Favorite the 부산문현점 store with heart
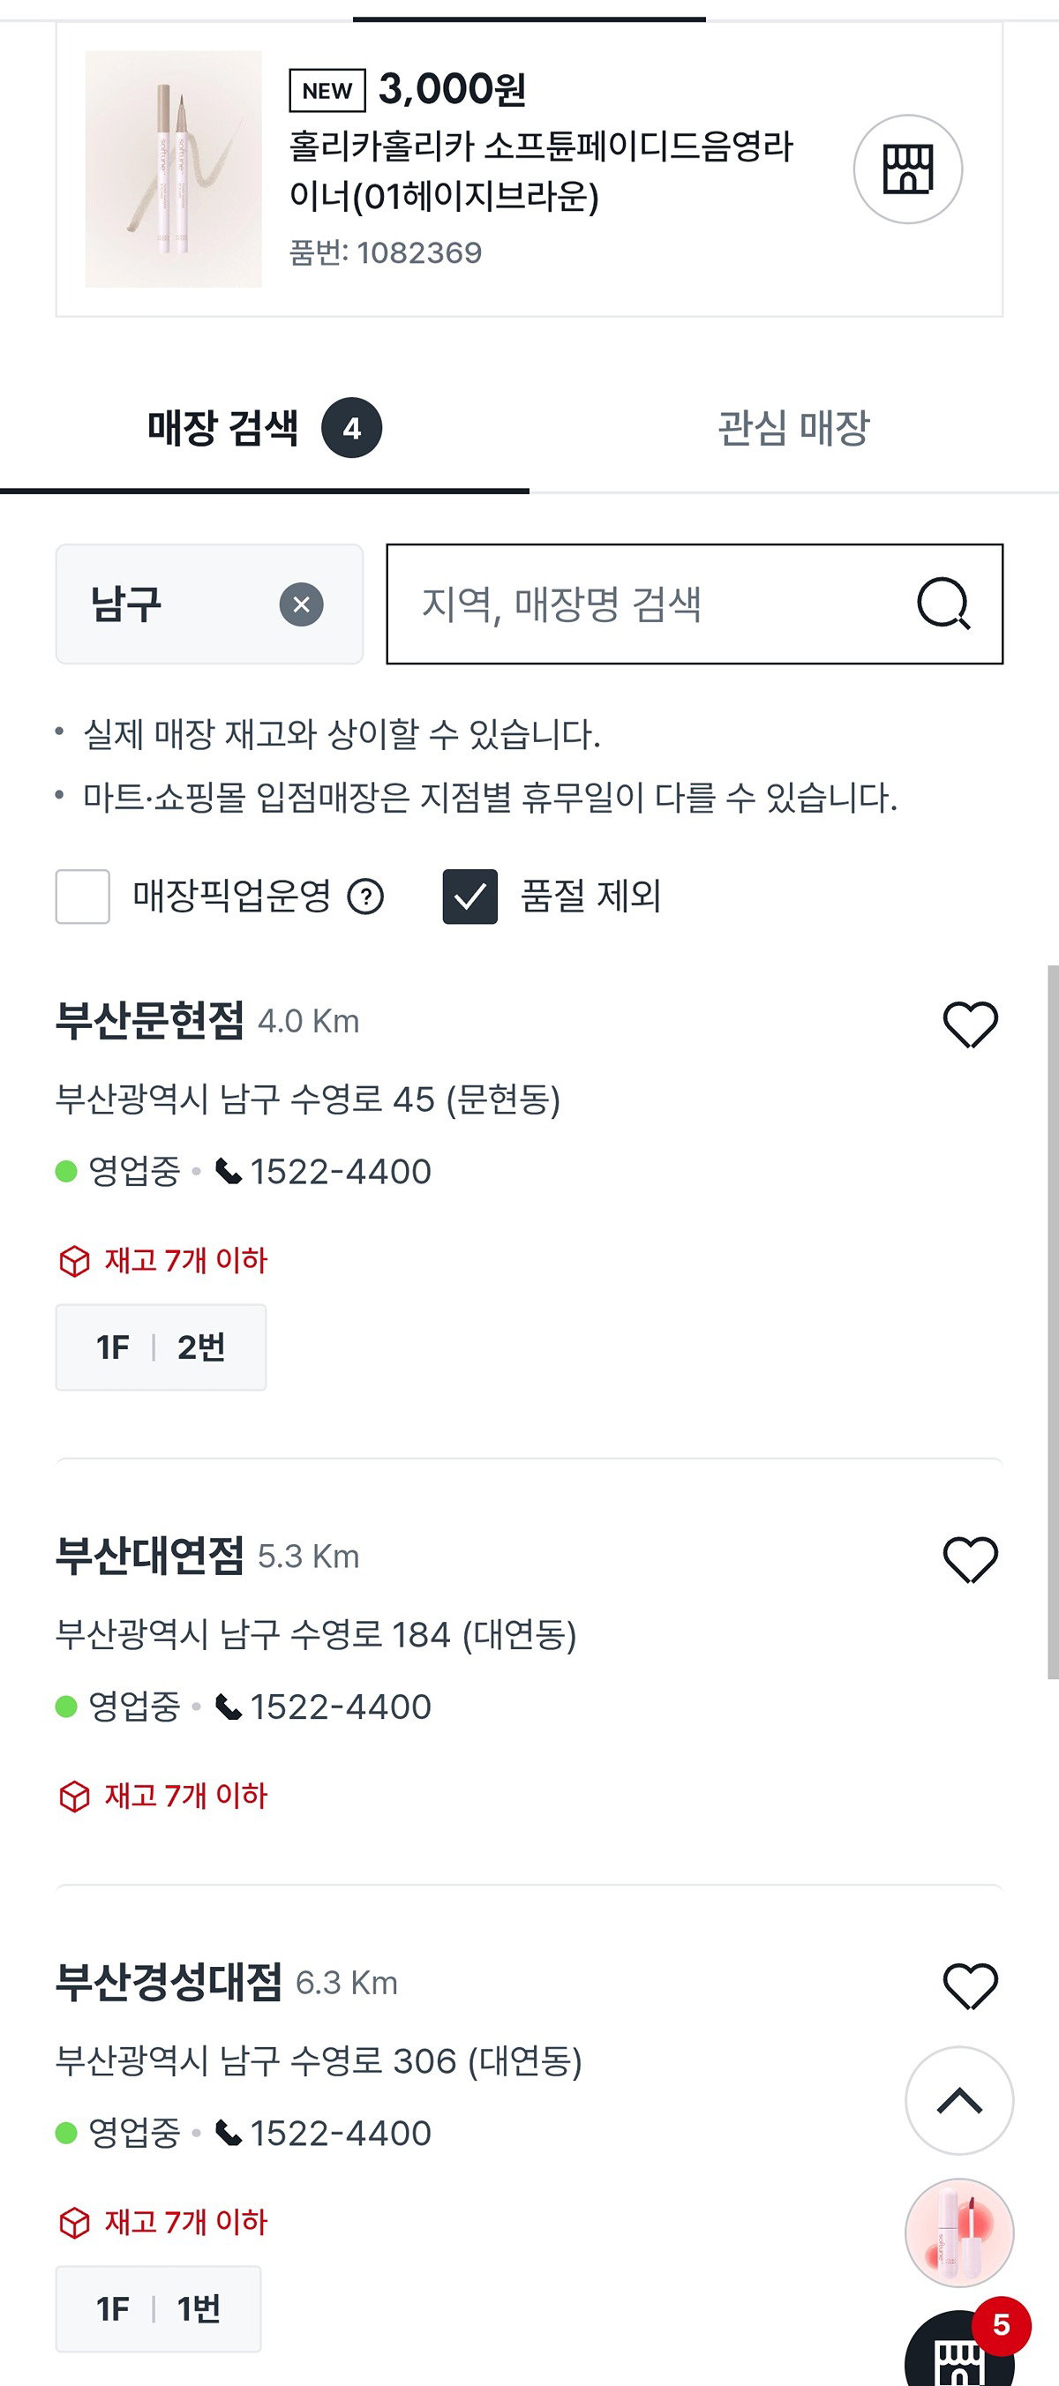1059x2386 pixels. pos(970,1024)
